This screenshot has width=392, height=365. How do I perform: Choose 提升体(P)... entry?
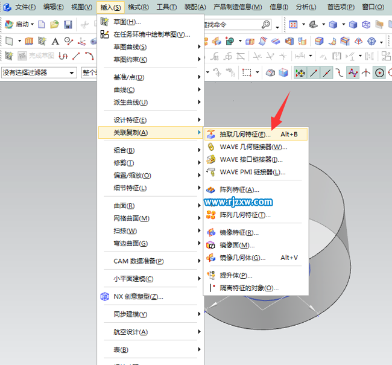tap(256, 276)
